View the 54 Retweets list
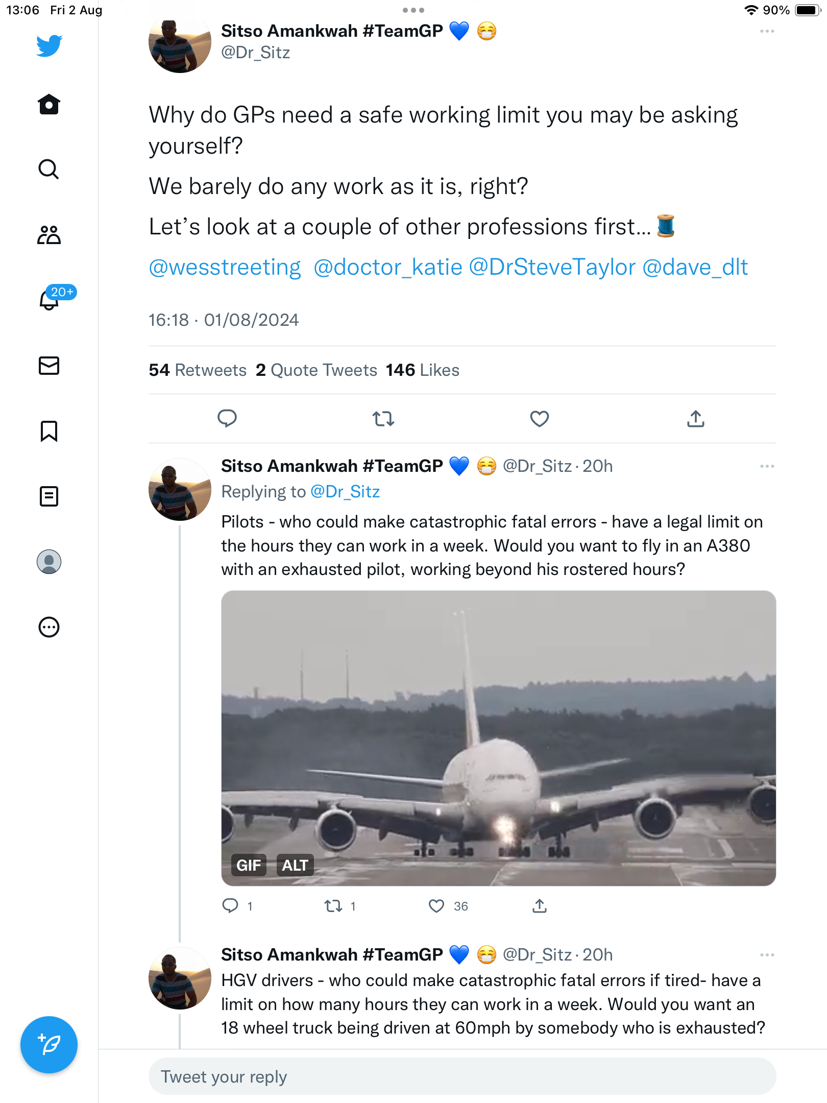Screen dimensions: 827x1103 pyautogui.click(x=198, y=370)
